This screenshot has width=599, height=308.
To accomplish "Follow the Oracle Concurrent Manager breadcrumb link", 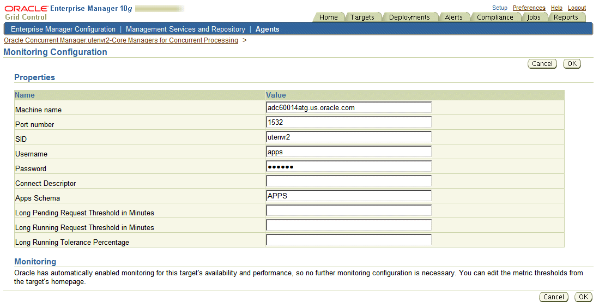I will 120,40.
